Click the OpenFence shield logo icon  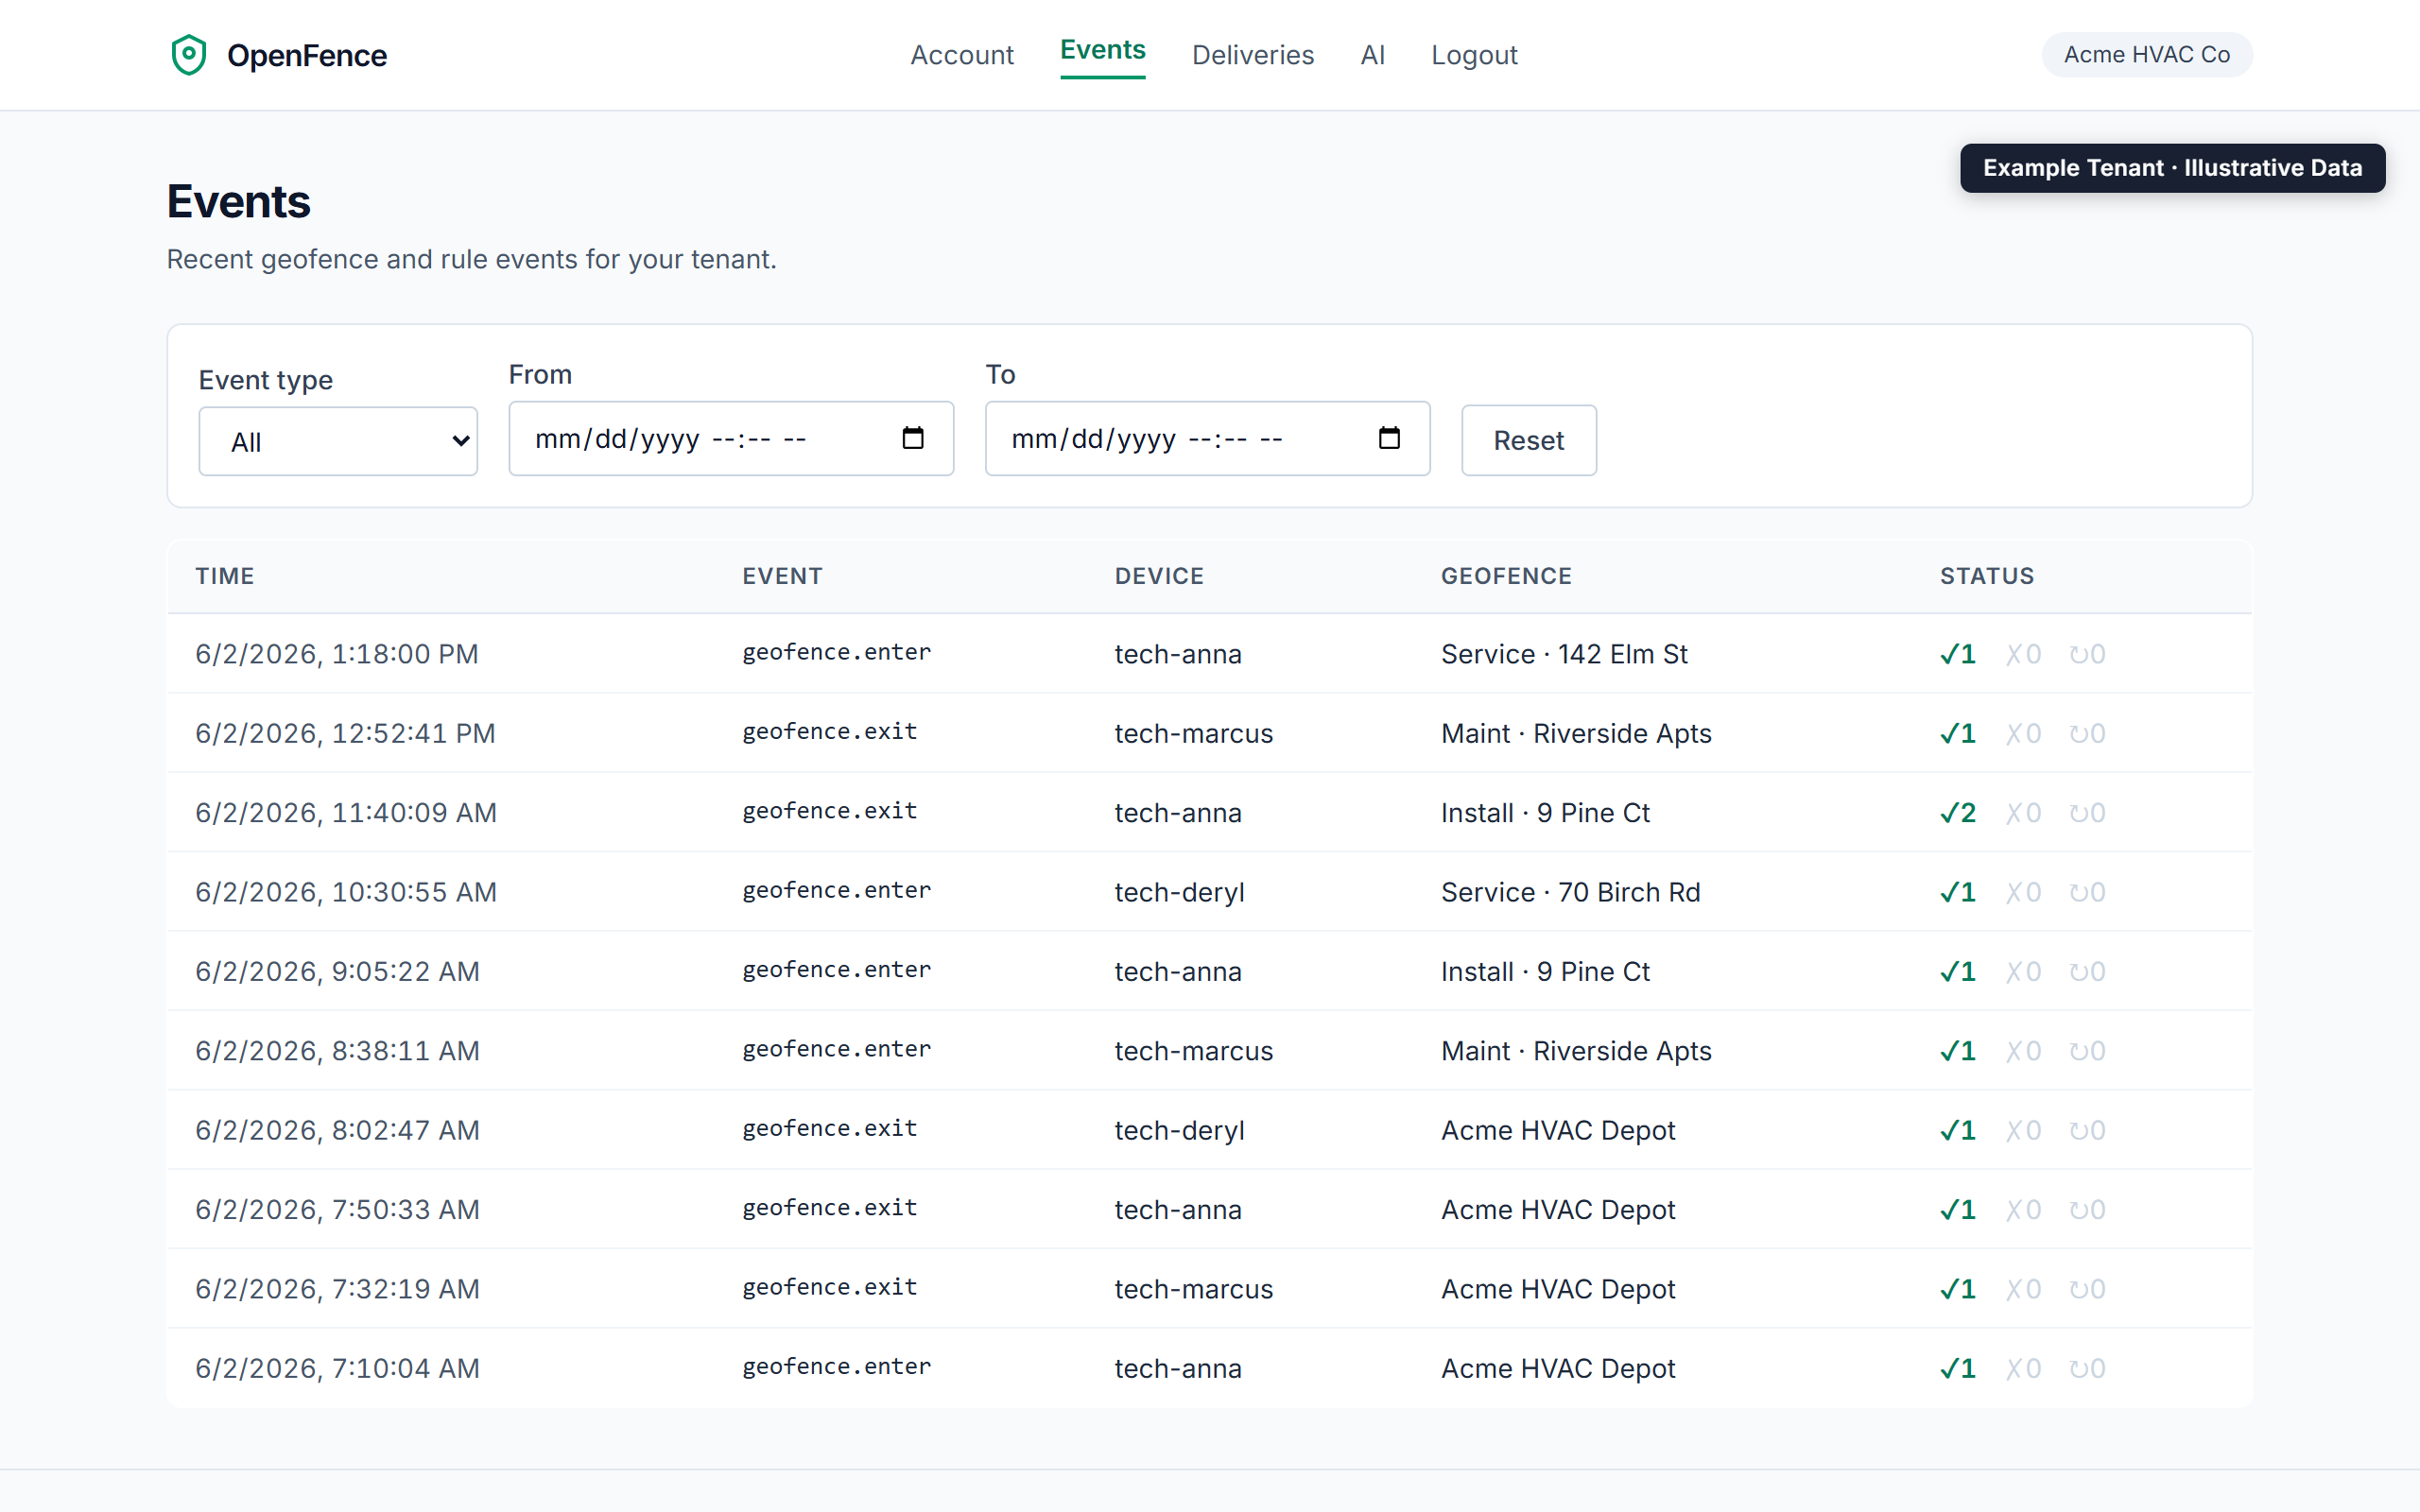188,55
